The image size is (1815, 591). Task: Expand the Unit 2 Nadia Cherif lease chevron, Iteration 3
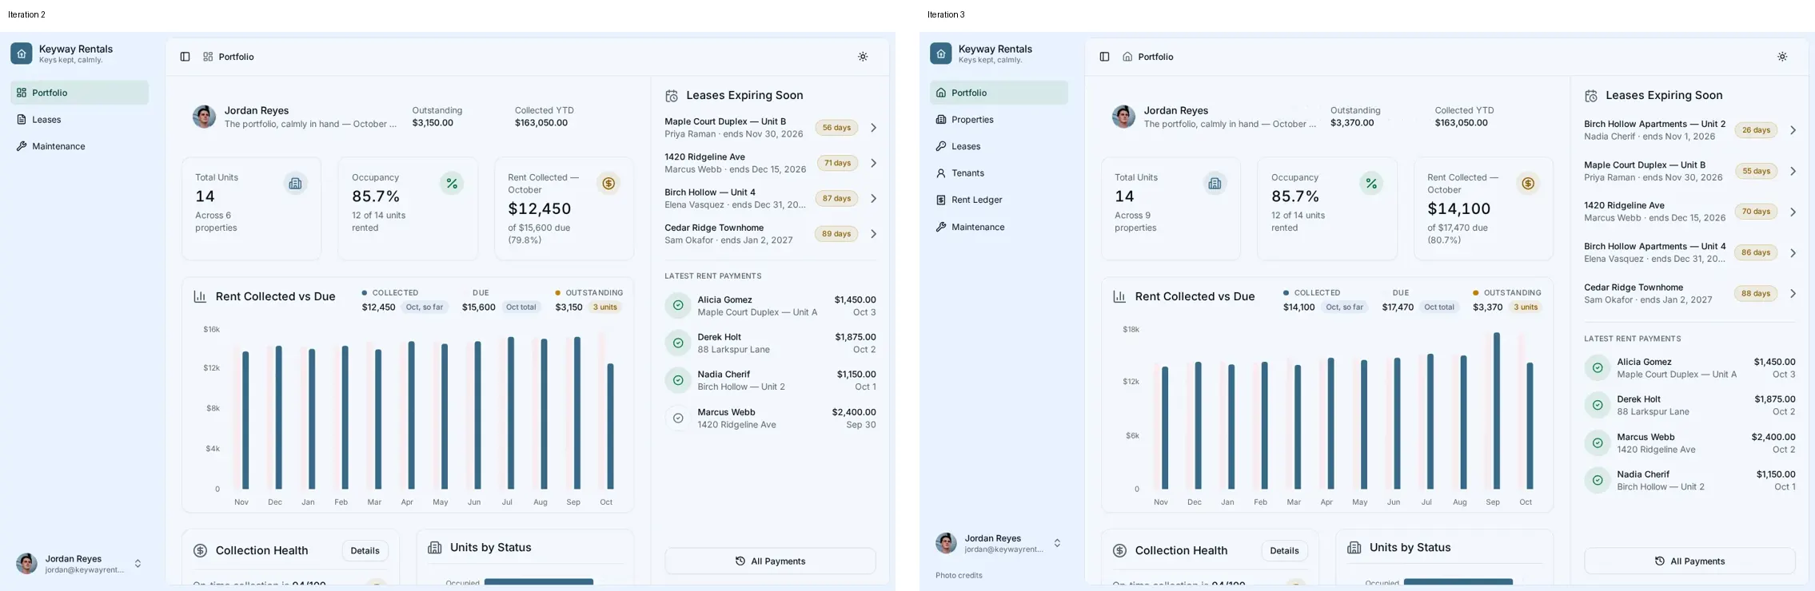1793,130
